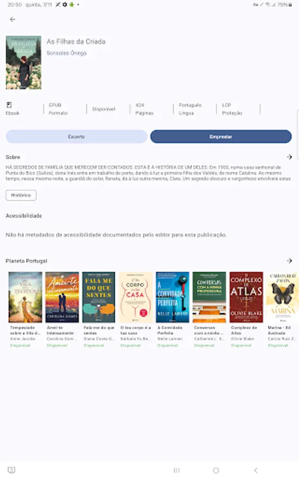Open O Complexo de Atlas book cover
299x478 pixels.
coord(246,297)
